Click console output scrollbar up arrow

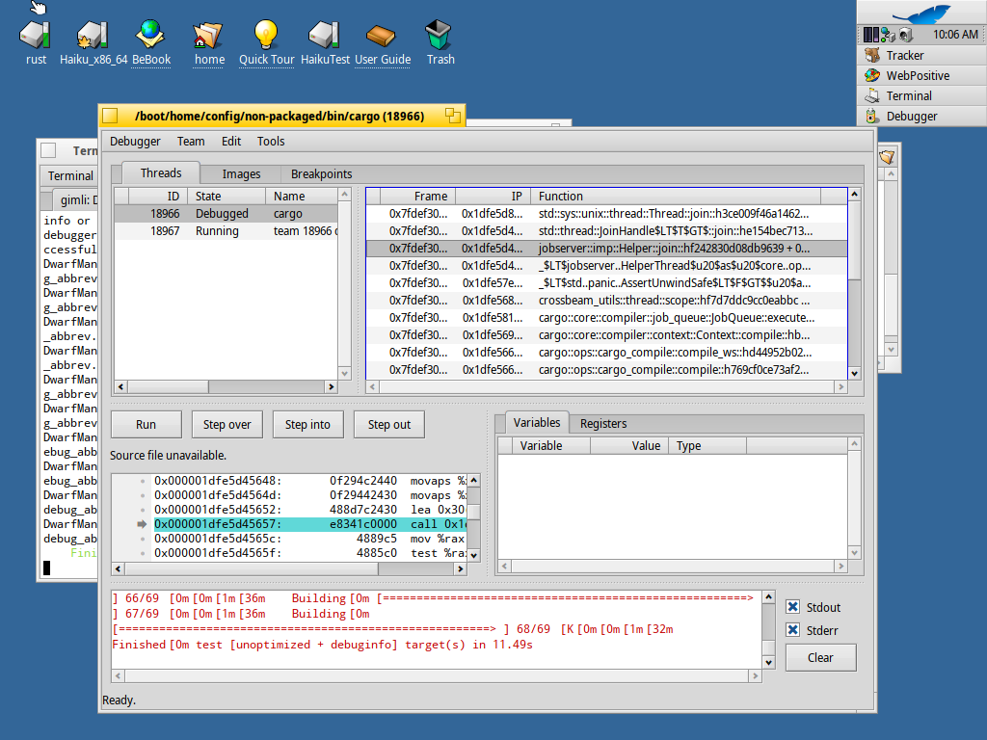coord(768,596)
